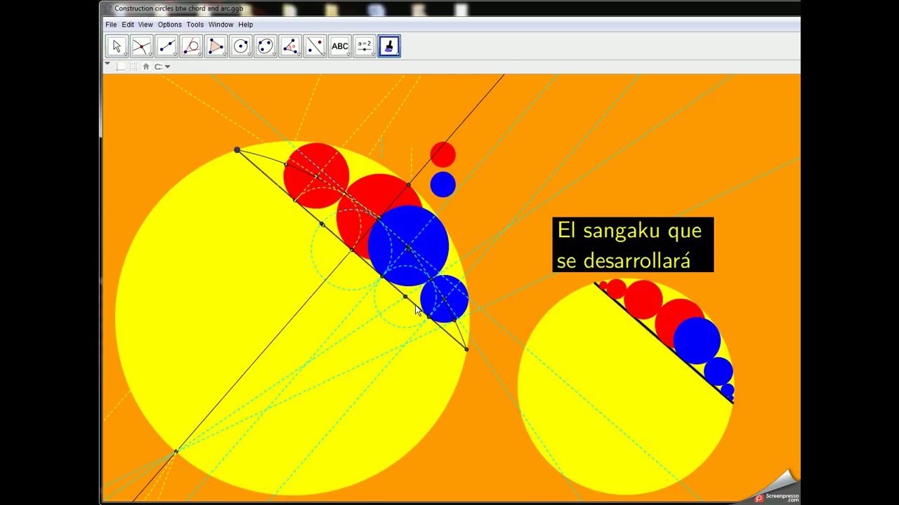Click the 'El sangaku que se desarrollará' text box
899x505 pixels.
point(633,245)
